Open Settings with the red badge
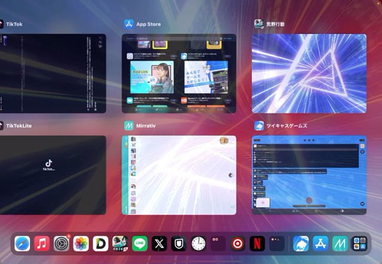Viewport: 382px width, 264px height. pyautogui.click(x=61, y=244)
